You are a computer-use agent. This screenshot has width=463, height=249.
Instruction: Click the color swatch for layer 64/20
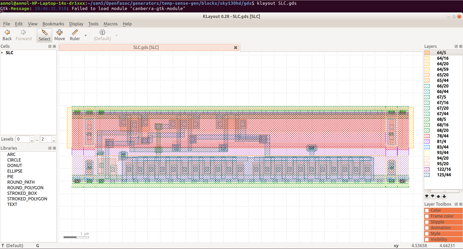point(427,64)
